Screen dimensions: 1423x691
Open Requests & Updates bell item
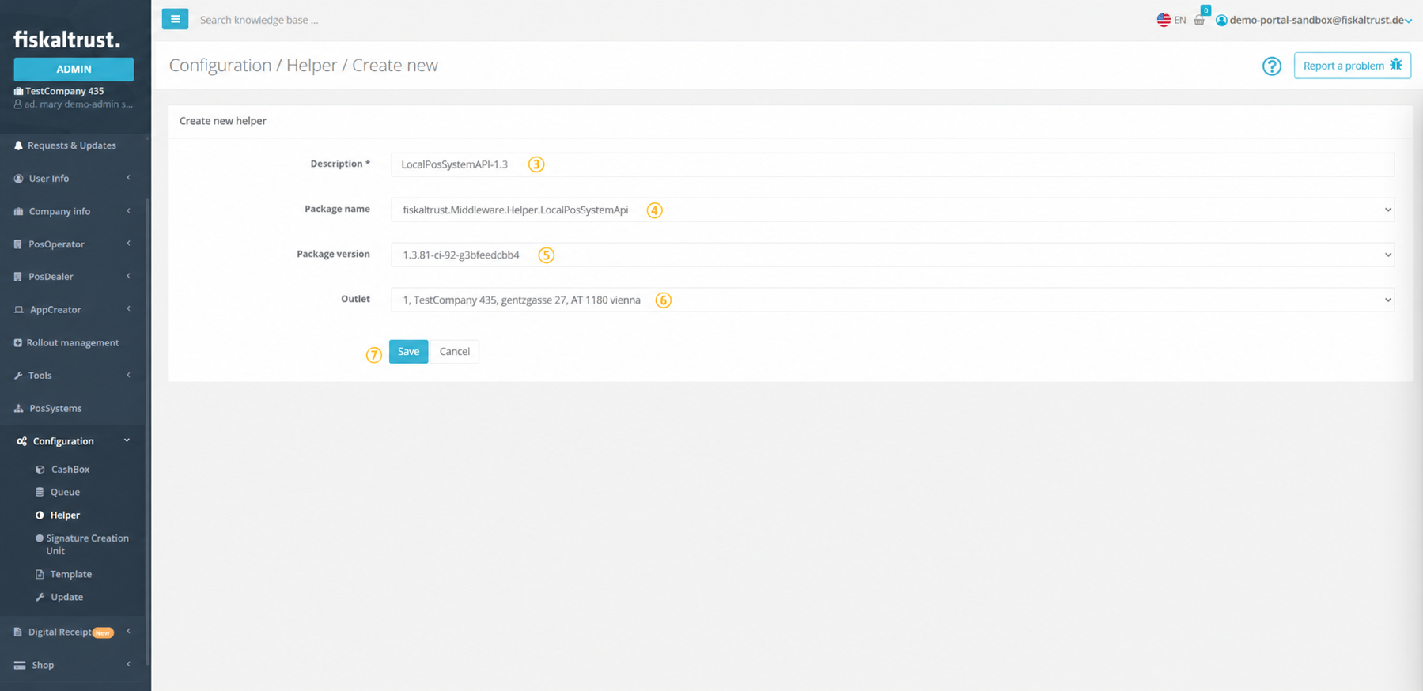pyautogui.click(x=72, y=145)
